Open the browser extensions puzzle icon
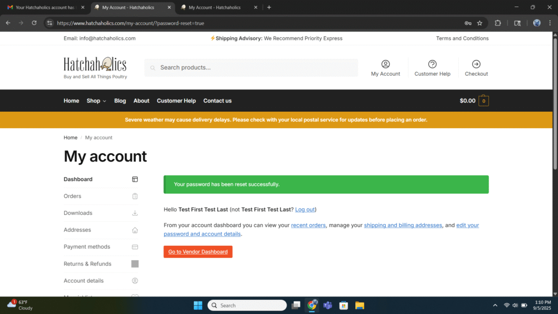This screenshot has height=314, width=558. pos(498,23)
